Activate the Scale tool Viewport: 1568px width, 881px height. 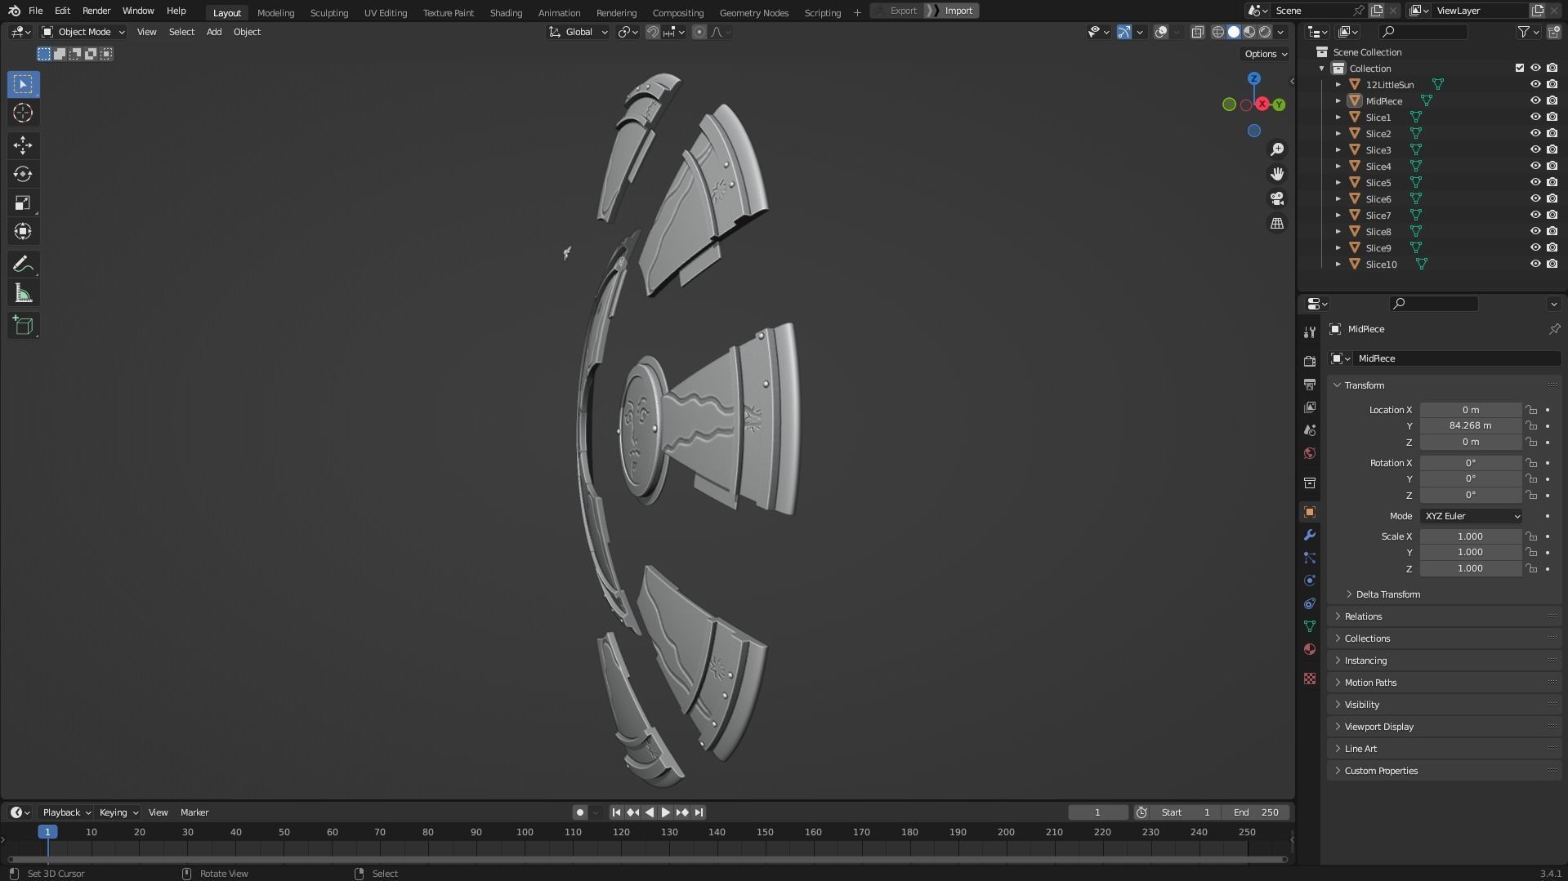pyautogui.click(x=23, y=202)
